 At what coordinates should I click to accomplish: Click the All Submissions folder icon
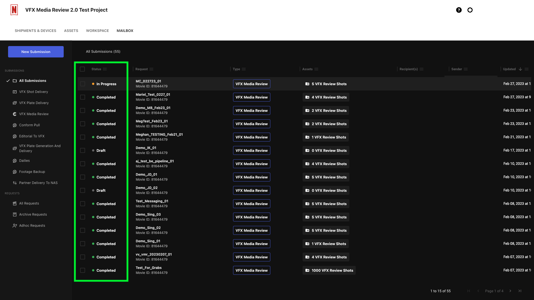(15, 81)
